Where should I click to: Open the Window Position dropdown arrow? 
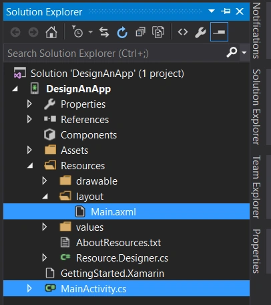point(212,11)
